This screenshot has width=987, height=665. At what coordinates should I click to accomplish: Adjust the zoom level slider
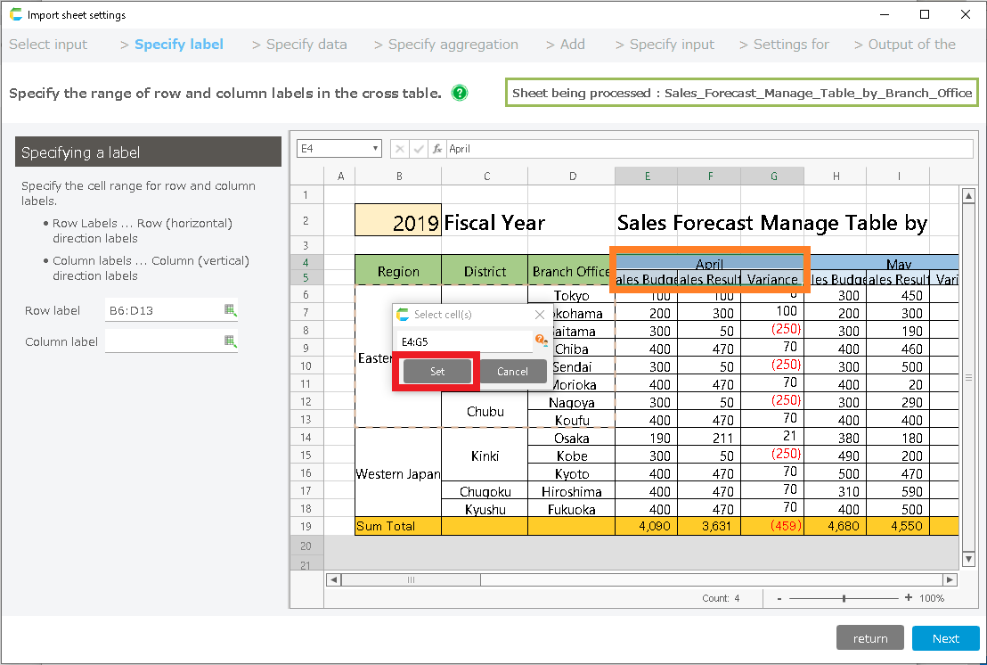click(x=844, y=598)
